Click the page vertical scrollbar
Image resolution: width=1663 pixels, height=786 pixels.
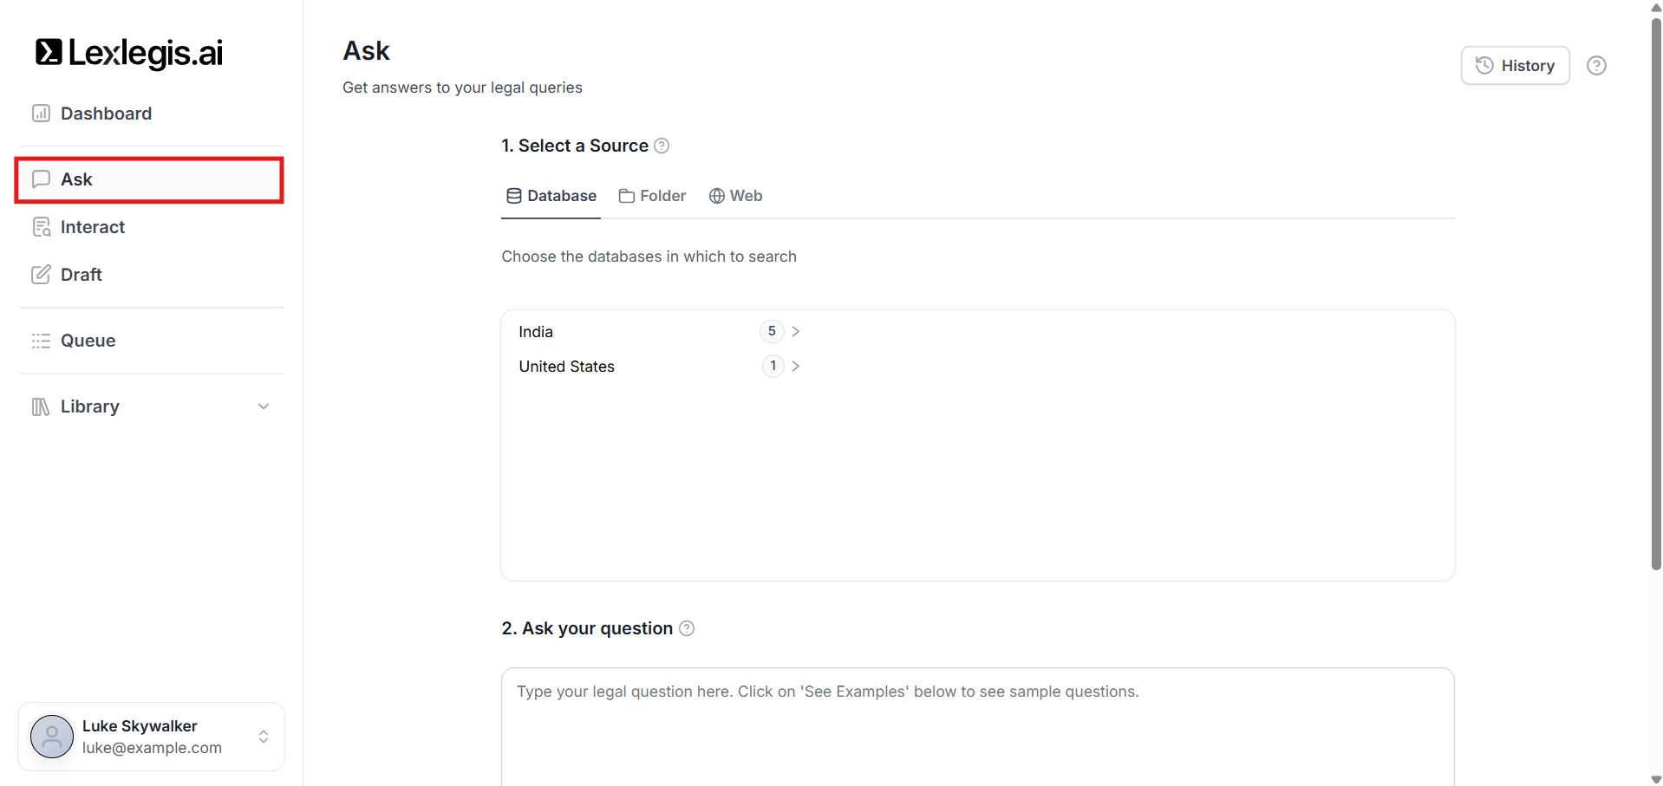tap(1656, 295)
